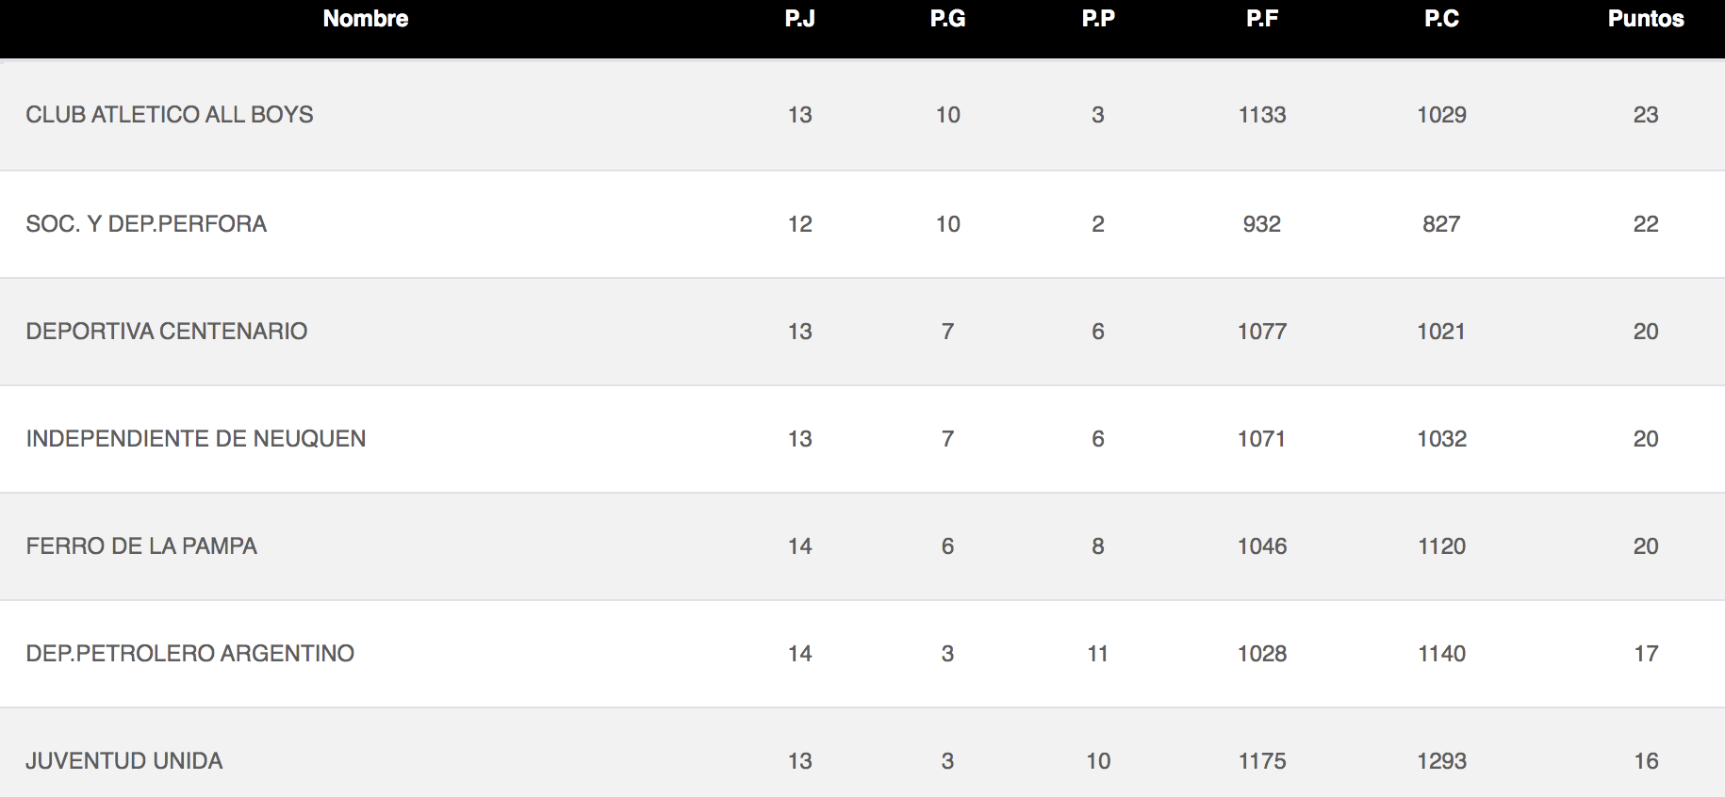Select the 1120 P.C value for Ferro
Image resolution: width=1725 pixels, height=797 pixels.
tap(1441, 546)
